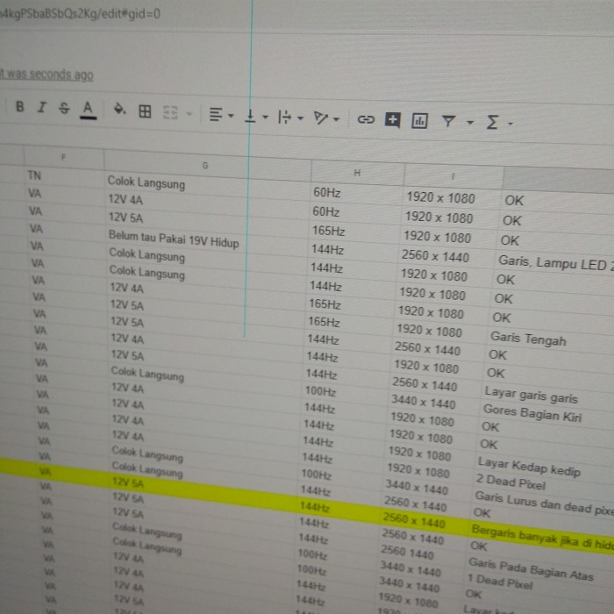614x614 pixels.
Task: Click the merge cells icon
Action: 170,112
